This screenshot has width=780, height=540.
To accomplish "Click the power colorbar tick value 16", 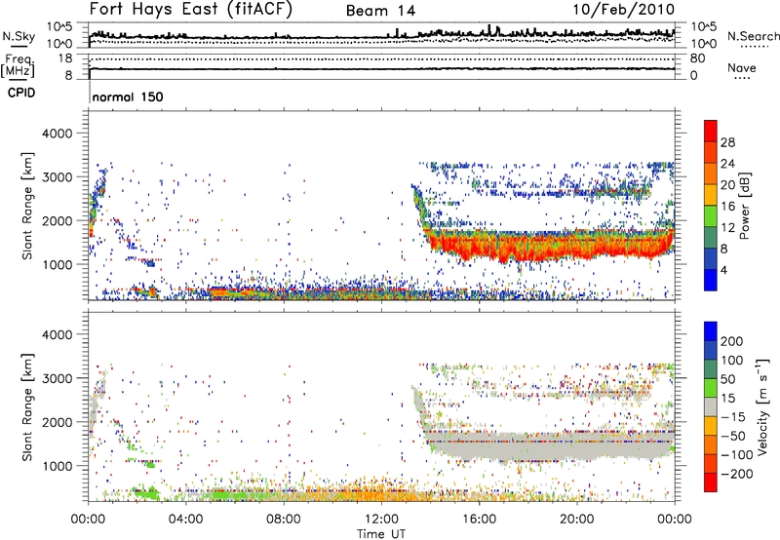I will pos(727,207).
